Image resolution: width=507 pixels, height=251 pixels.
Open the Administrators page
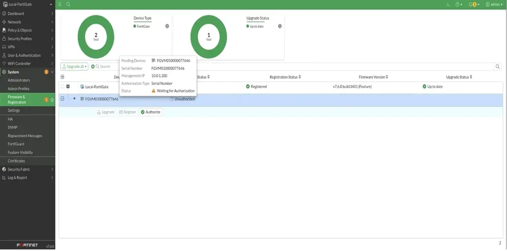click(19, 80)
